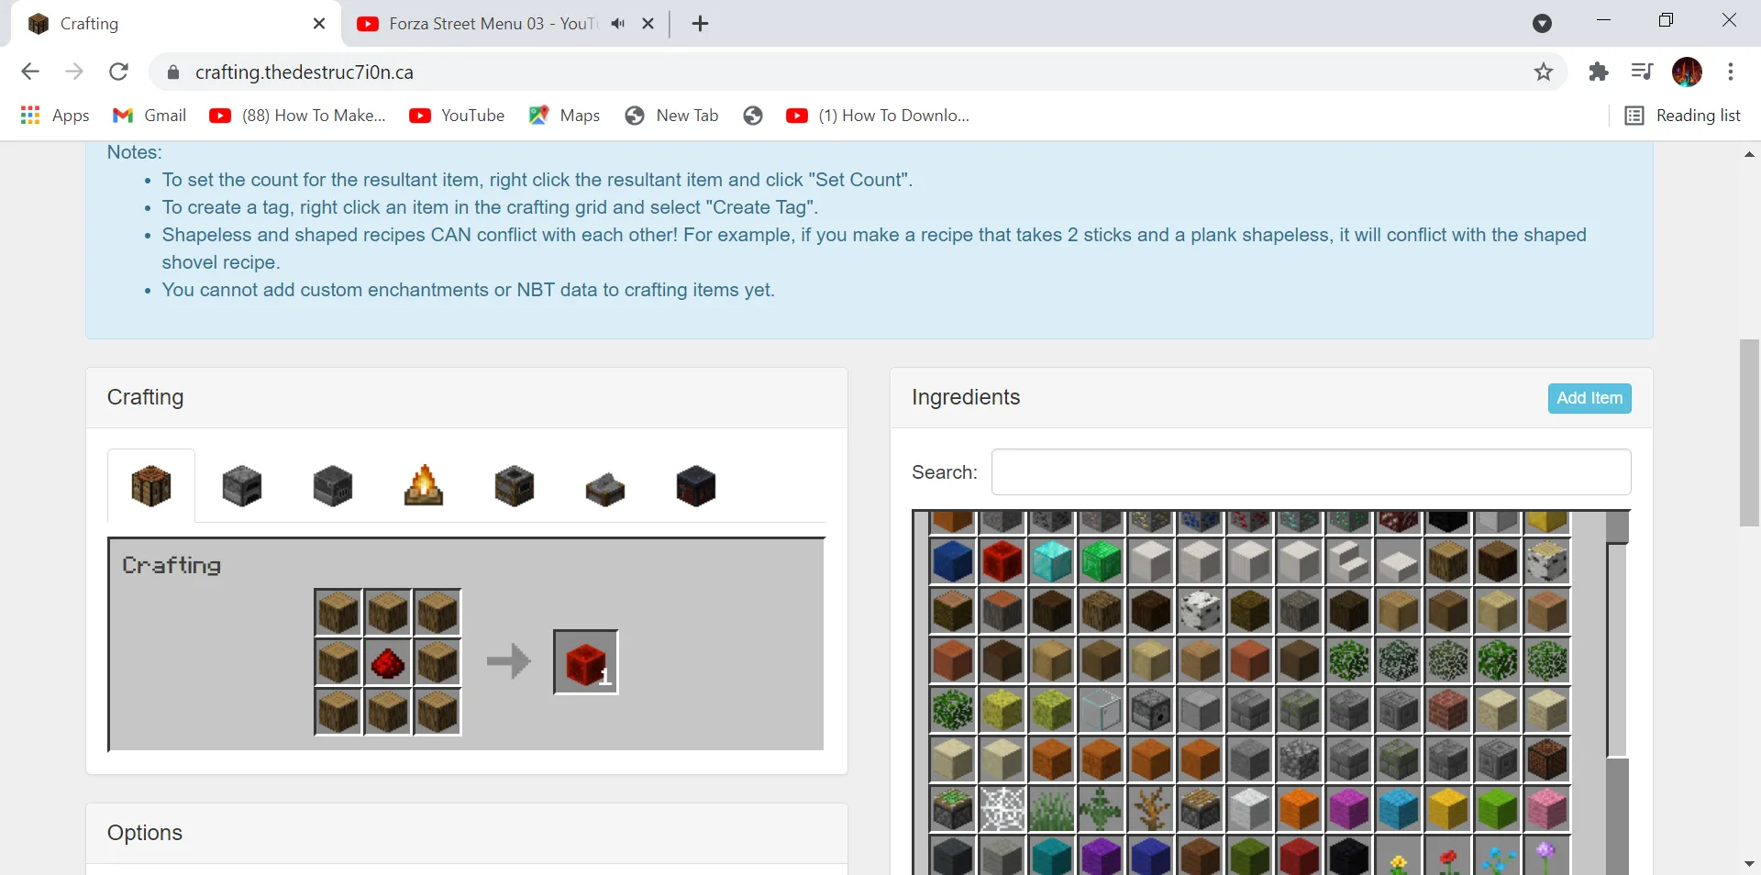Click the Add Item button
Image resolution: width=1761 pixels, height=875 pixels.
(1589, 398)
